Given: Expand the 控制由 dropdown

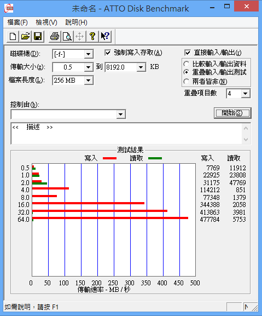Looking at the screenshot, I should point(120,114).
